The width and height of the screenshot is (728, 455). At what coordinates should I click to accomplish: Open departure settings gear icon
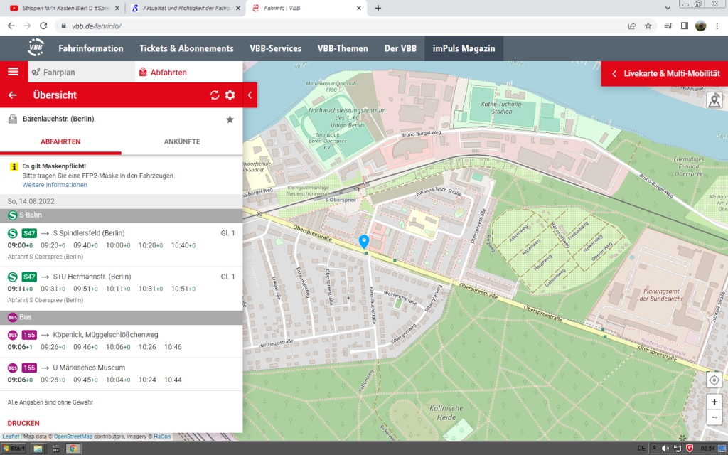point(230,95)
